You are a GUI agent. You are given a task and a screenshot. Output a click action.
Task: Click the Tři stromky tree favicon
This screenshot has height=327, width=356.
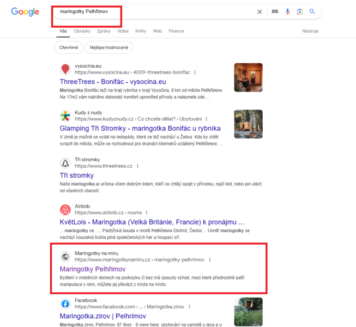[65, 163]
